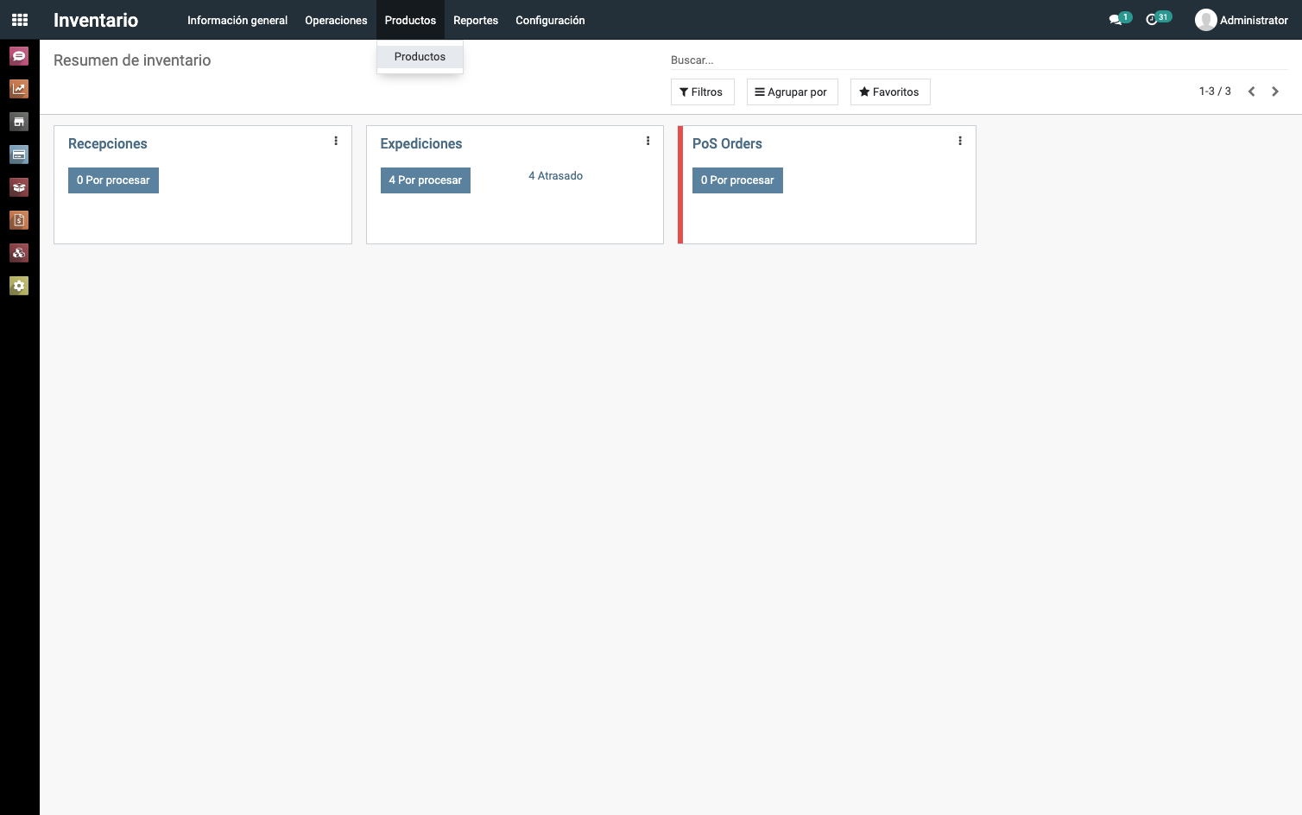Viewport: 1302px width, 815px height.
Task: Open the Reportes menu
Action: click(476, 20)
